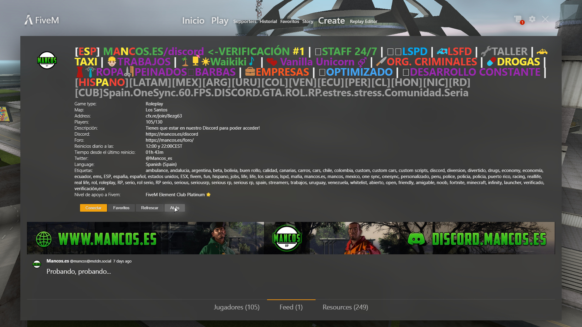Click the round Mancos RP banner logo
The width and height of the screenshot is (582, 327).
[287, 238]
